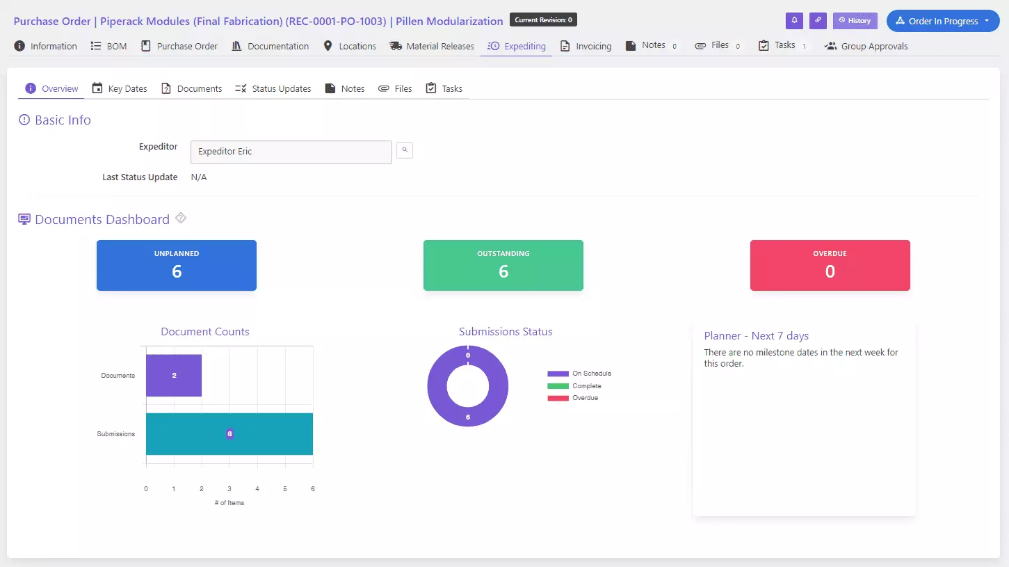Screen dimensions: 1009x567
Task: Open the Material Releases tab
Action: pos(432,46)
